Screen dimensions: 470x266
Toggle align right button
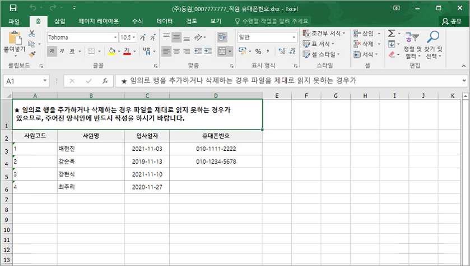pos(187,51)
